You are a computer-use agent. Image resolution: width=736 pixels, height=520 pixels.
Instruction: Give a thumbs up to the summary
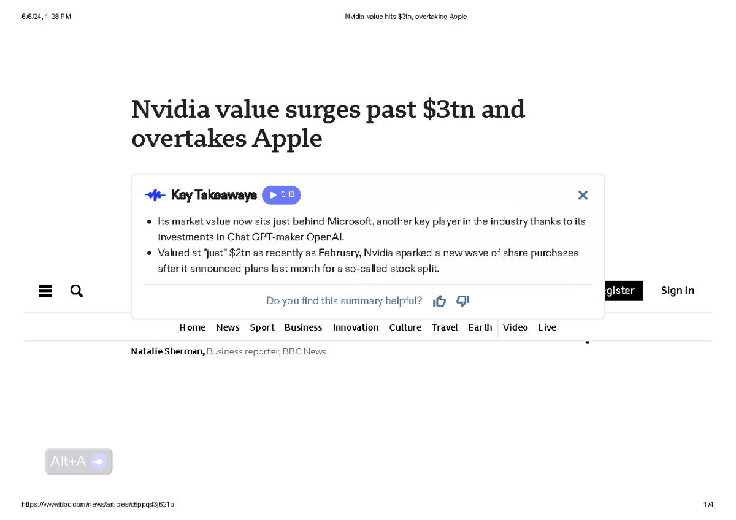[x=440, y=300]
